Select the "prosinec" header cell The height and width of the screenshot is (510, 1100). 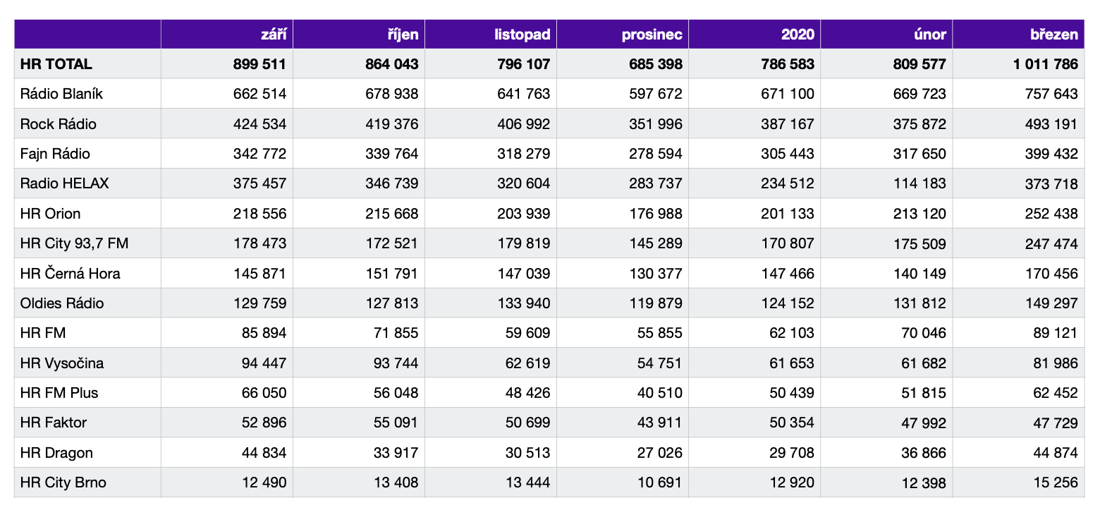[x=652, y=35]
